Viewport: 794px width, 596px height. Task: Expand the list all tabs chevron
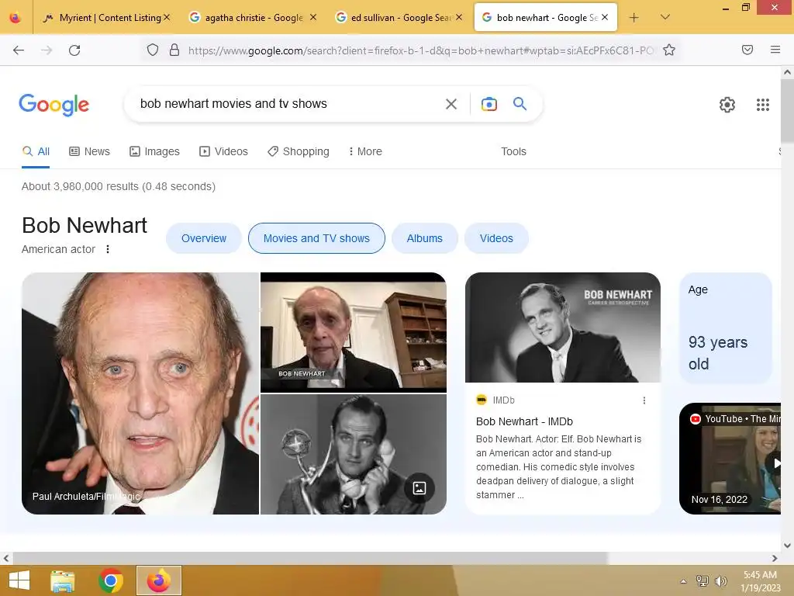tap(665, 18)
